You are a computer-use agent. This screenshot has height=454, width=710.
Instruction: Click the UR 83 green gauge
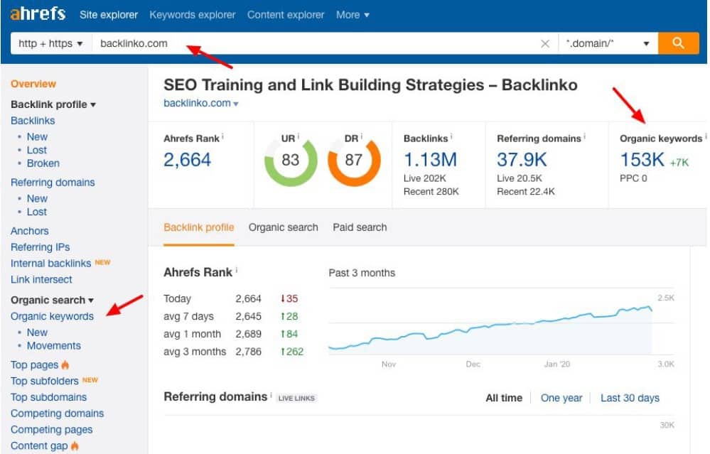tap(291, 161)
